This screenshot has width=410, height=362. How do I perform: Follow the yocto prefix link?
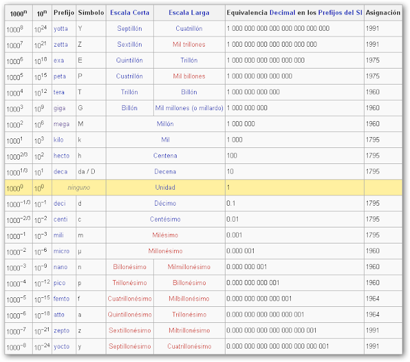pos(61,347)
